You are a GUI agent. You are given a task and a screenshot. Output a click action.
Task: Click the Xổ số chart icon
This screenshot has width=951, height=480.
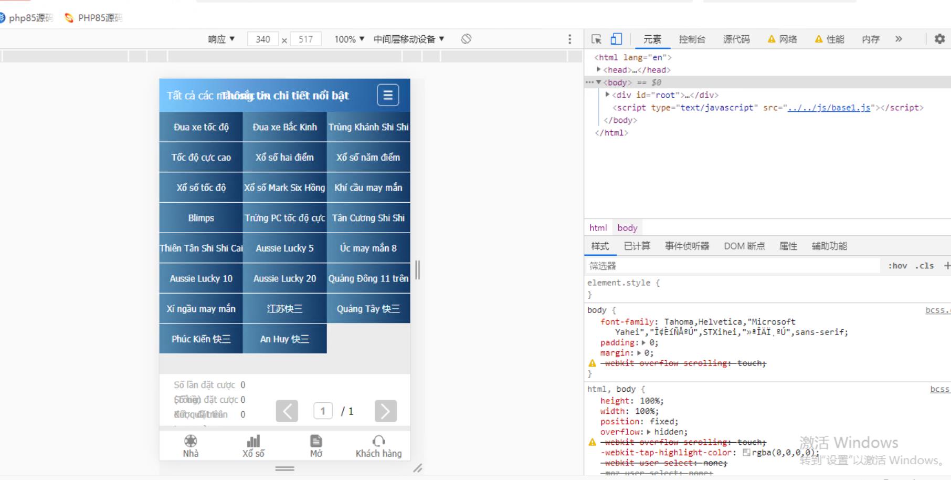coord(253,441)
